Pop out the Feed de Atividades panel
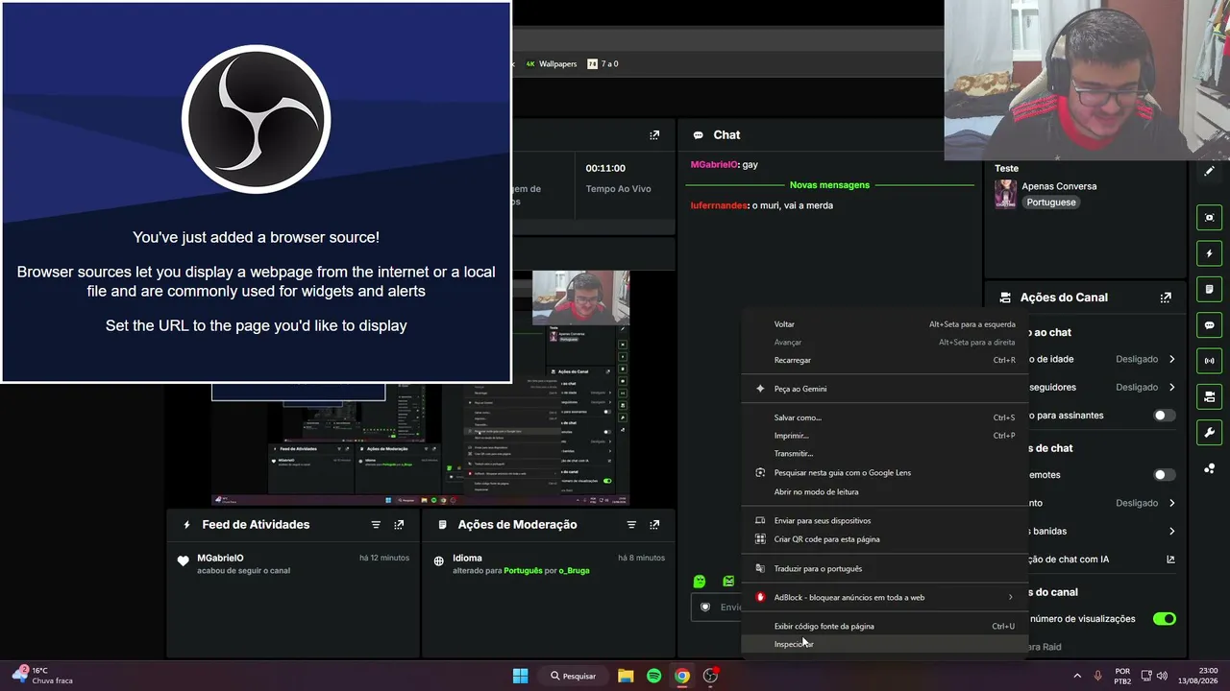The height and width of the screenshot is (691, 1230). (399, 525)
